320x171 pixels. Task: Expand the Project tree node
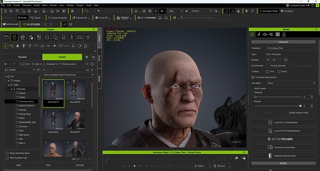9,81
